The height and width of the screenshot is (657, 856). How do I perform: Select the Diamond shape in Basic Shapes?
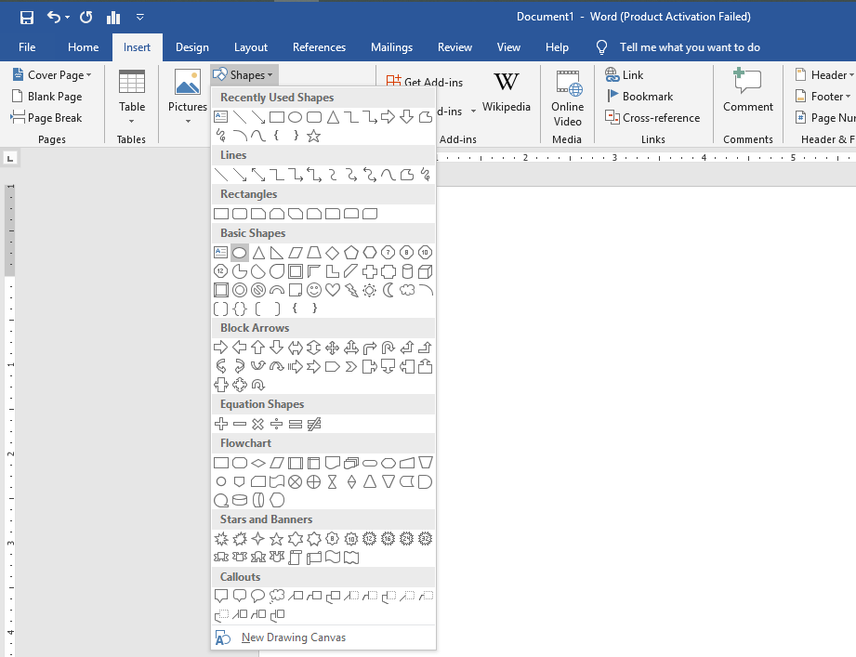point(333,253)
